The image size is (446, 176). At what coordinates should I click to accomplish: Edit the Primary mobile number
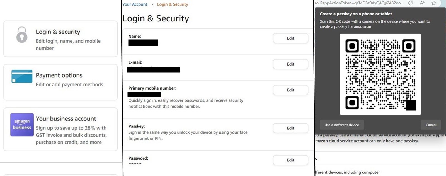point(290,90)
